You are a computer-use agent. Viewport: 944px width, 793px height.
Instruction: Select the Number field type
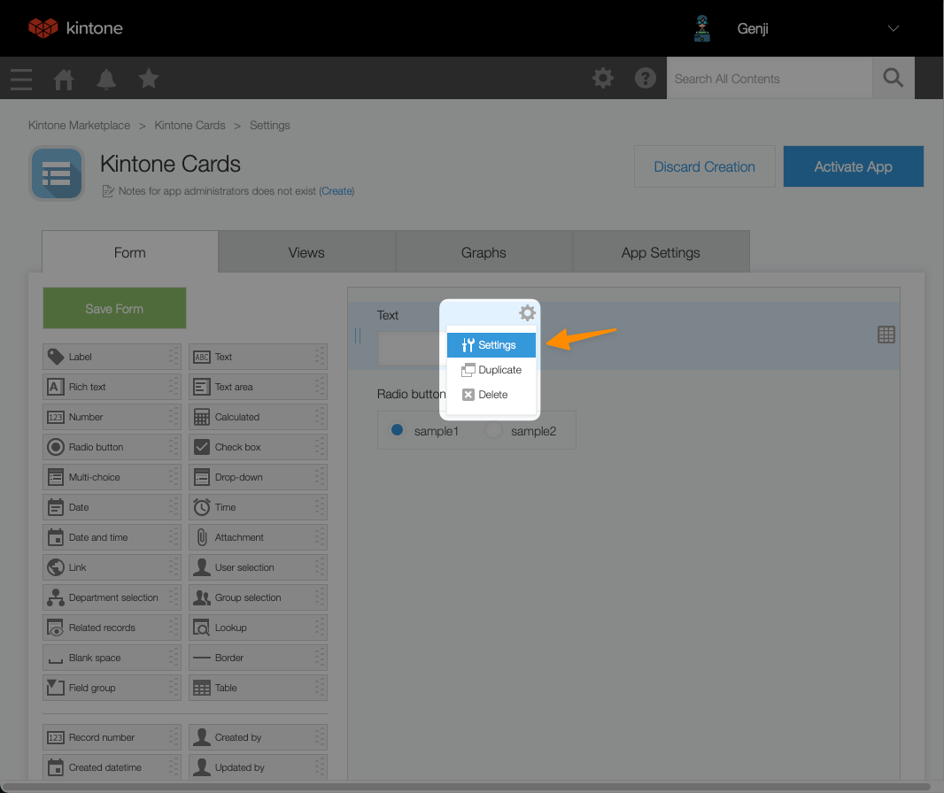[x=112, y=417]
